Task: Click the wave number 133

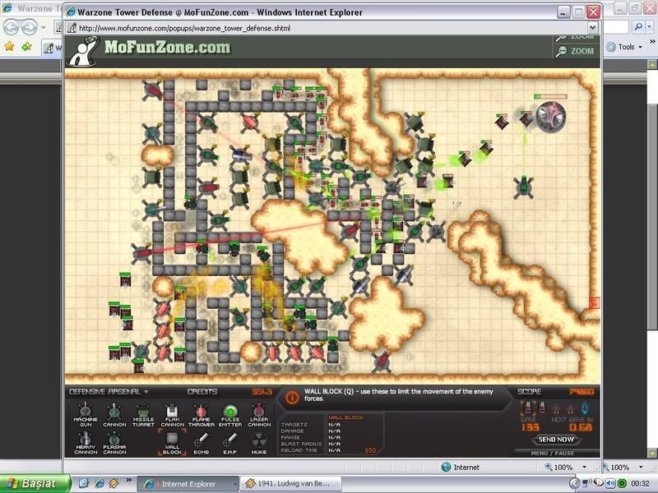Action: (530, 427)
